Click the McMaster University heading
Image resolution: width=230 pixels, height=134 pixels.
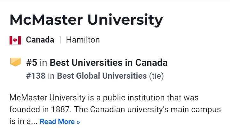86,20
